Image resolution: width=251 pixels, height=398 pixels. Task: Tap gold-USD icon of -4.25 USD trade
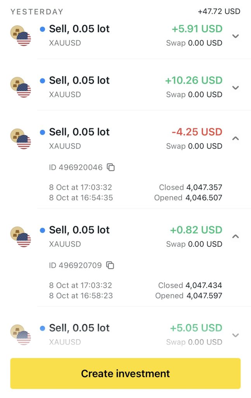coord(21,139)
